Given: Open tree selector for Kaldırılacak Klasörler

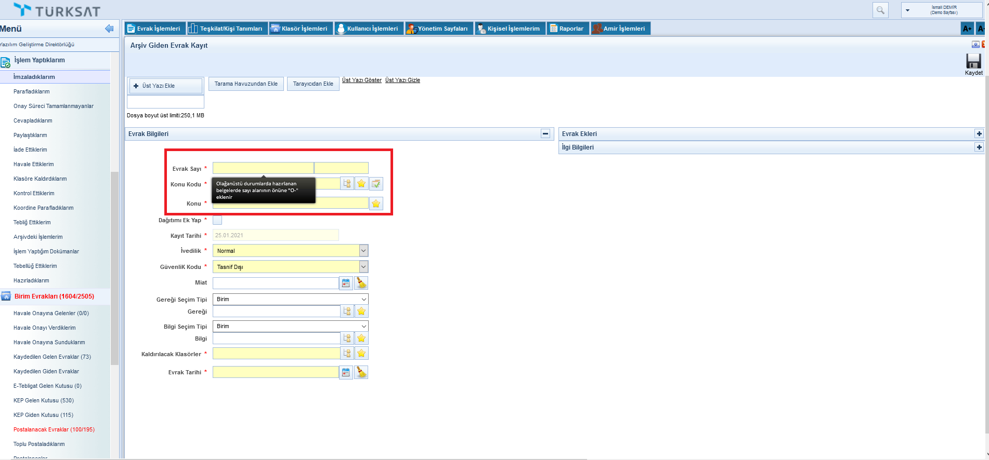Looking at the screenshot, I should pyautogui.click(x=347, y=354).
